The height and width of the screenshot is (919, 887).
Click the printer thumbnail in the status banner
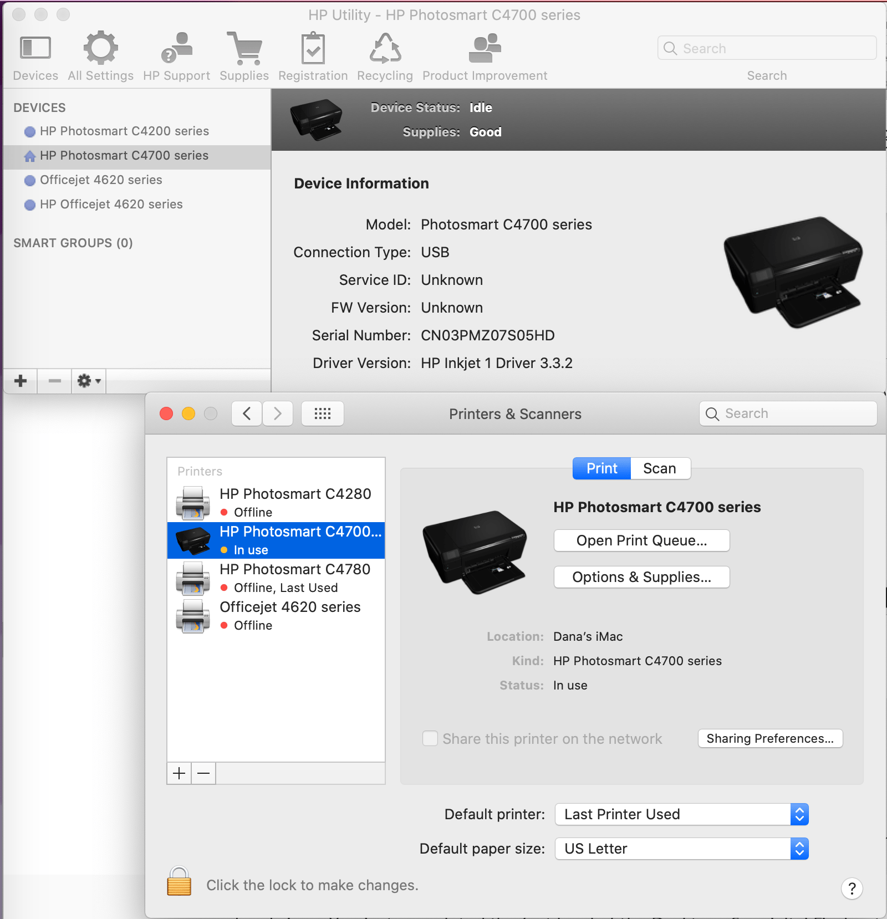point(316,119)
